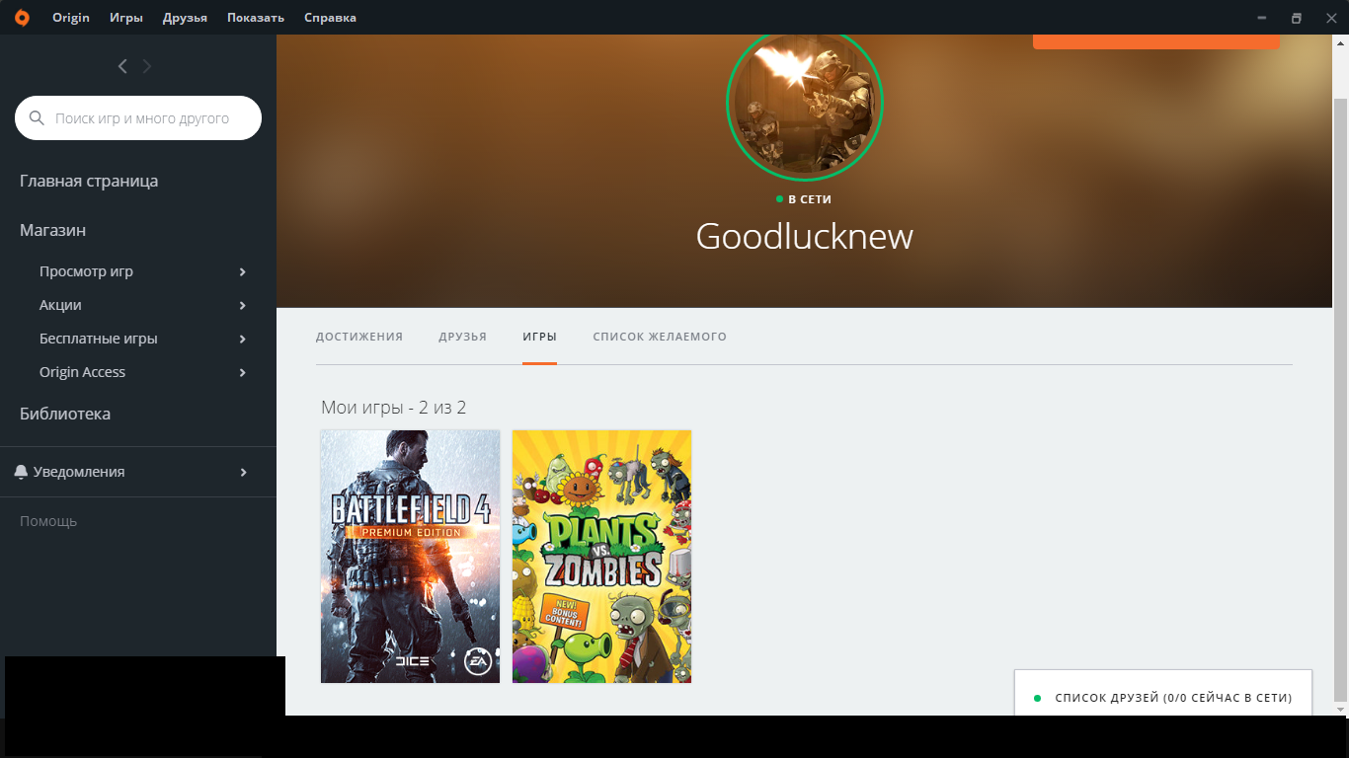Click the Goodlucknew username text
Viewport: 1349px width, 758px height.
[805, 237]
